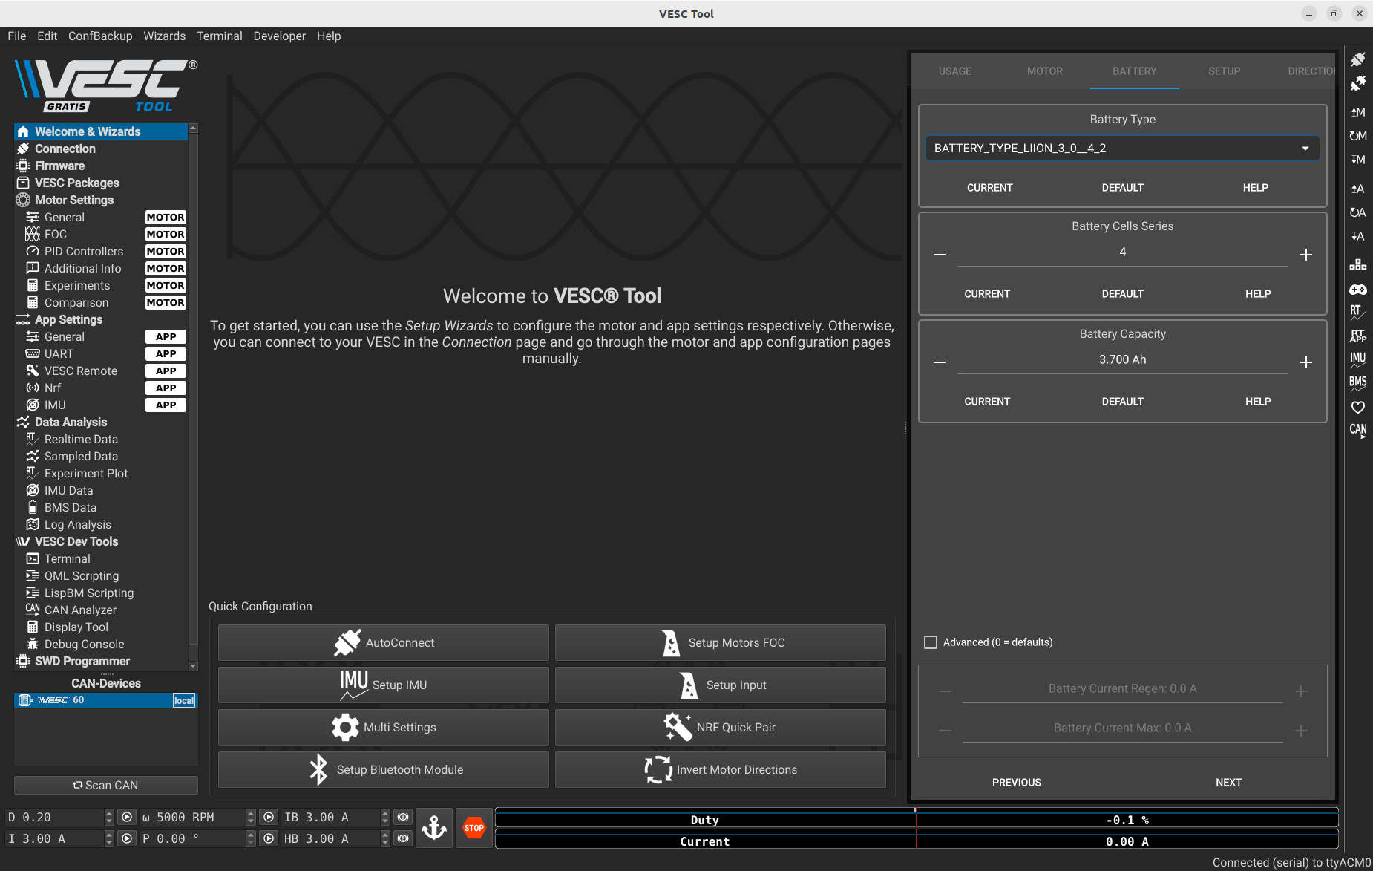Screen dimensions: 1373x871
Task: Switch to the USAGE tab
Action: coord(954,71)
